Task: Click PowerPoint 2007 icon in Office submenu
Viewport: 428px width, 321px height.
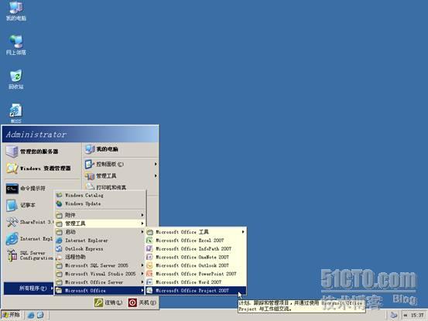Action: tap(149, 274)
